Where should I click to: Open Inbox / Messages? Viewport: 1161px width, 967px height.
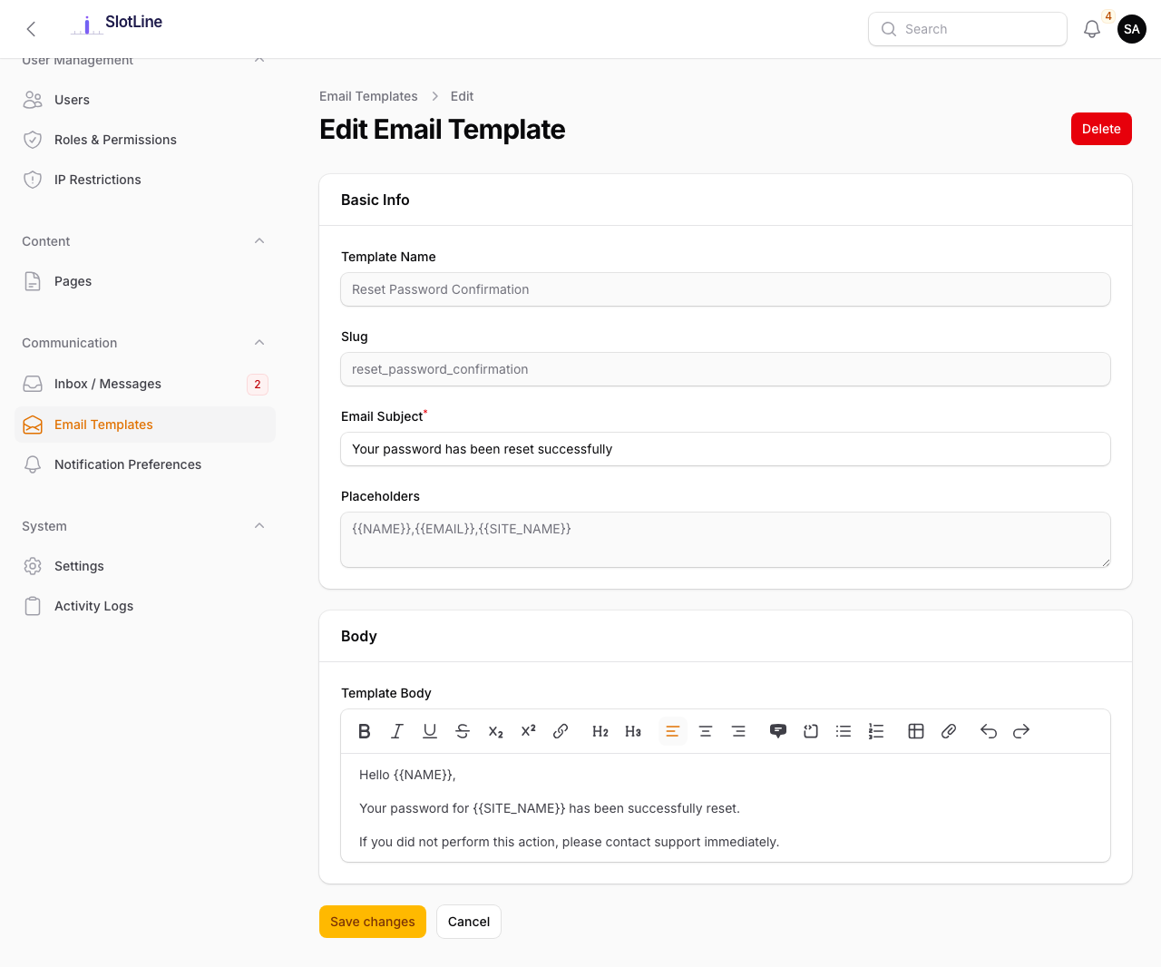145,384
